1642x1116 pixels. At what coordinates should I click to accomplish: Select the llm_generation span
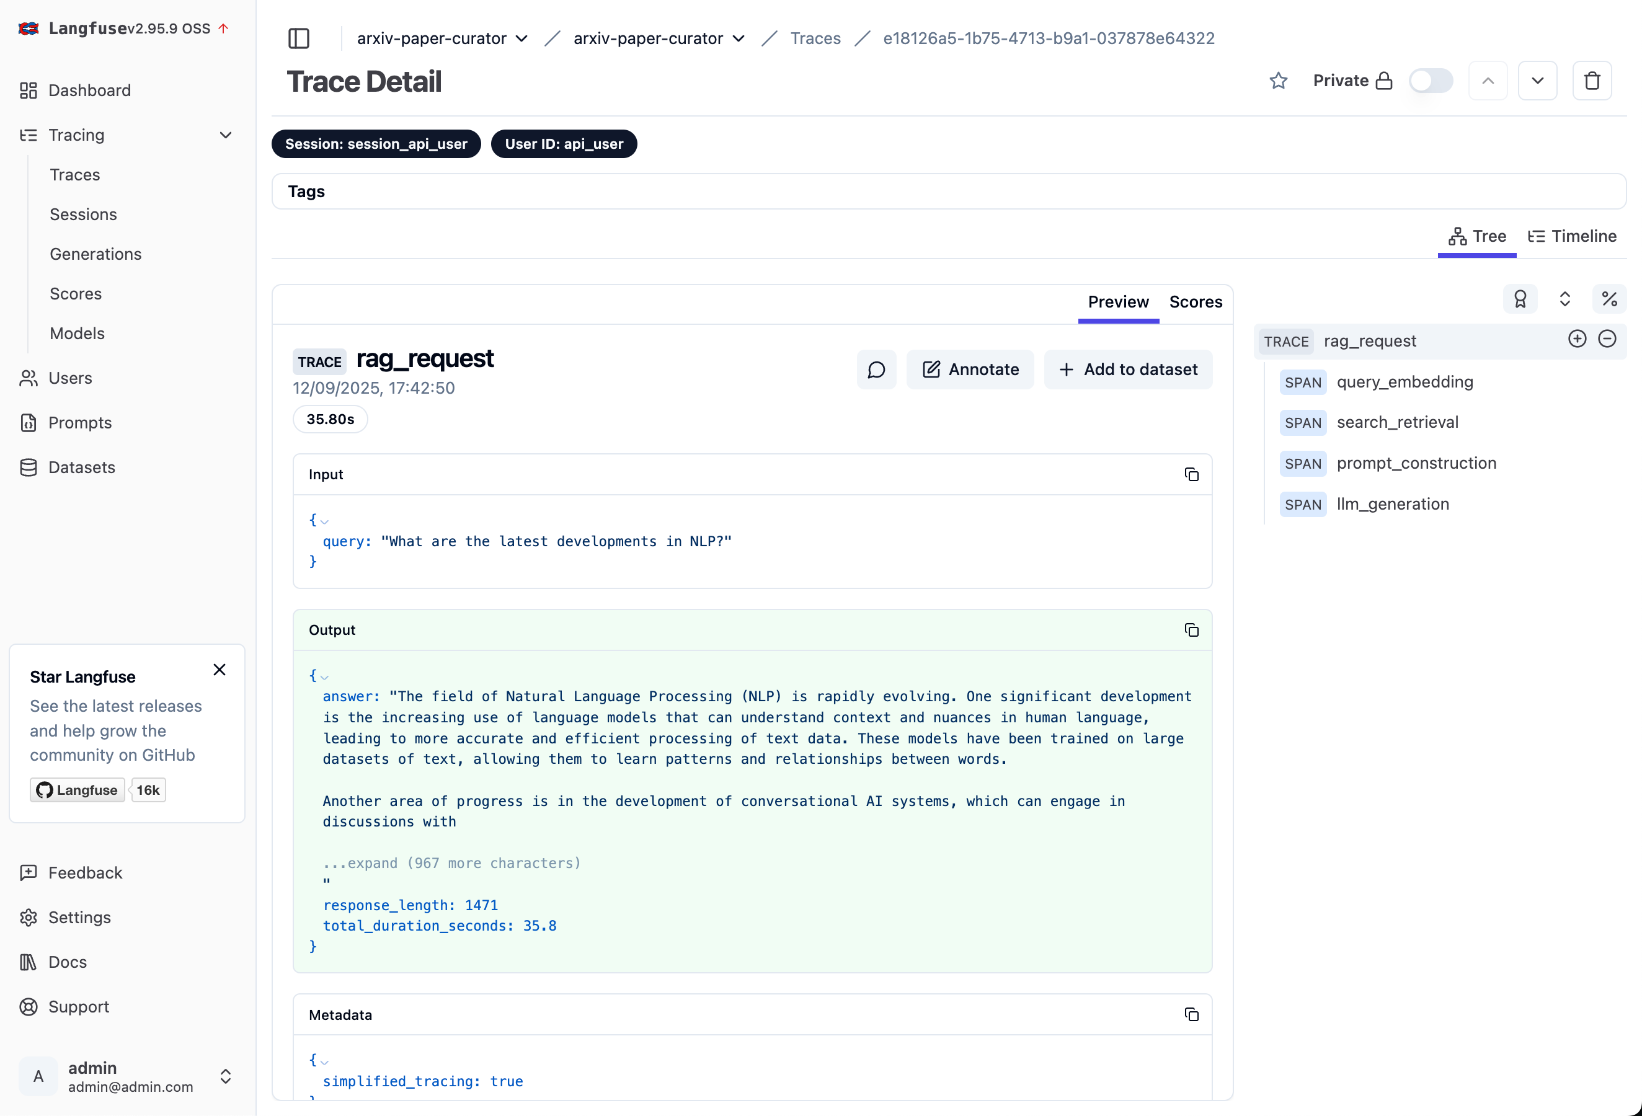pos(1392,504)
